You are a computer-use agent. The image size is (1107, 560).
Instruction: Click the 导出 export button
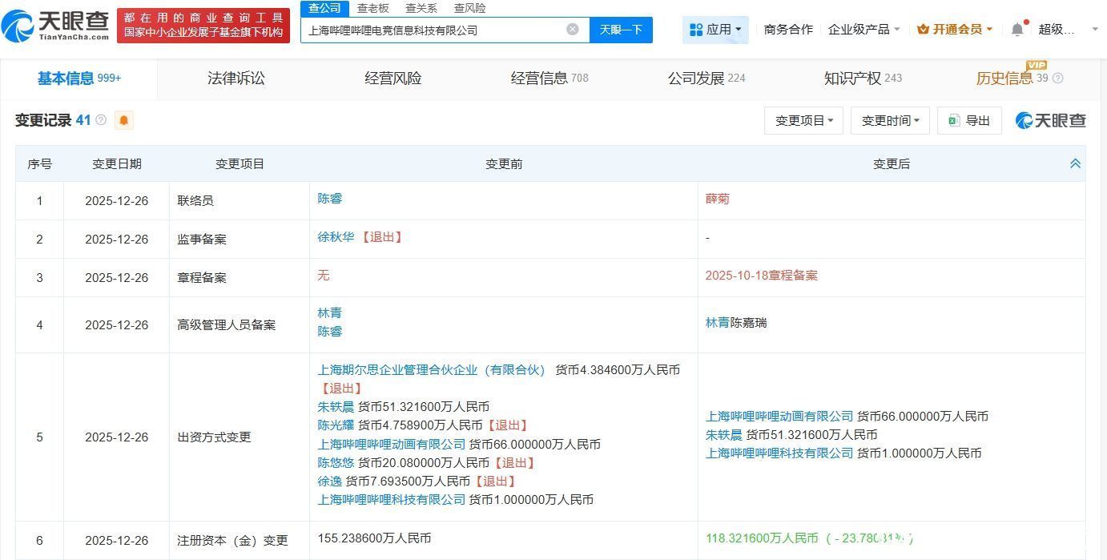tap(969, 121)
